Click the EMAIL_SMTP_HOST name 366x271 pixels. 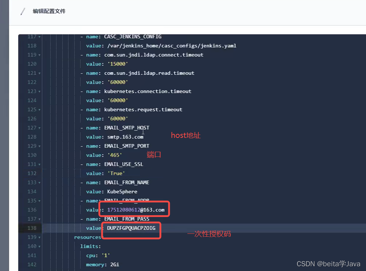point(127,128)
